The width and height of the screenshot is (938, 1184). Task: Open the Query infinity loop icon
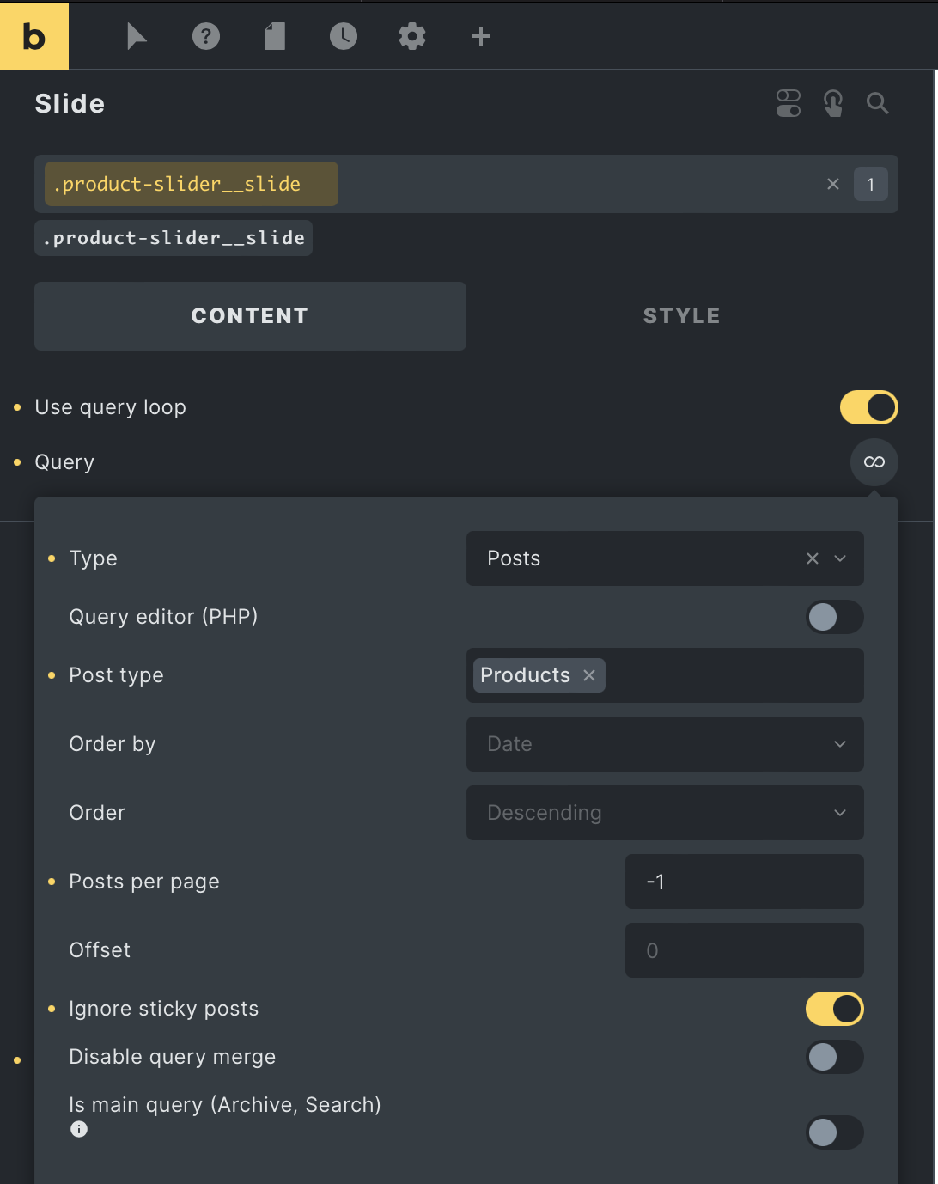coord(874,462)
